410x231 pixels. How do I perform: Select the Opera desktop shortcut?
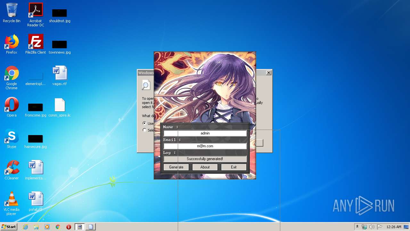click(x=12, y=107)
